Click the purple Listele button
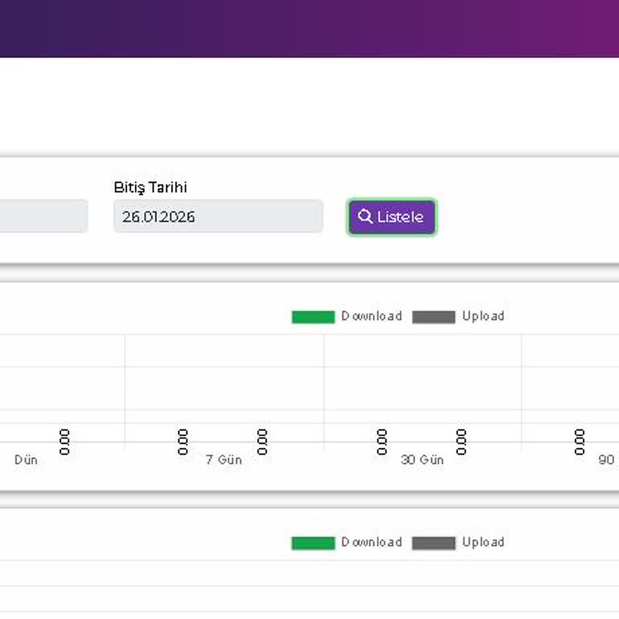619x619 pixels. tap(392, 217)
